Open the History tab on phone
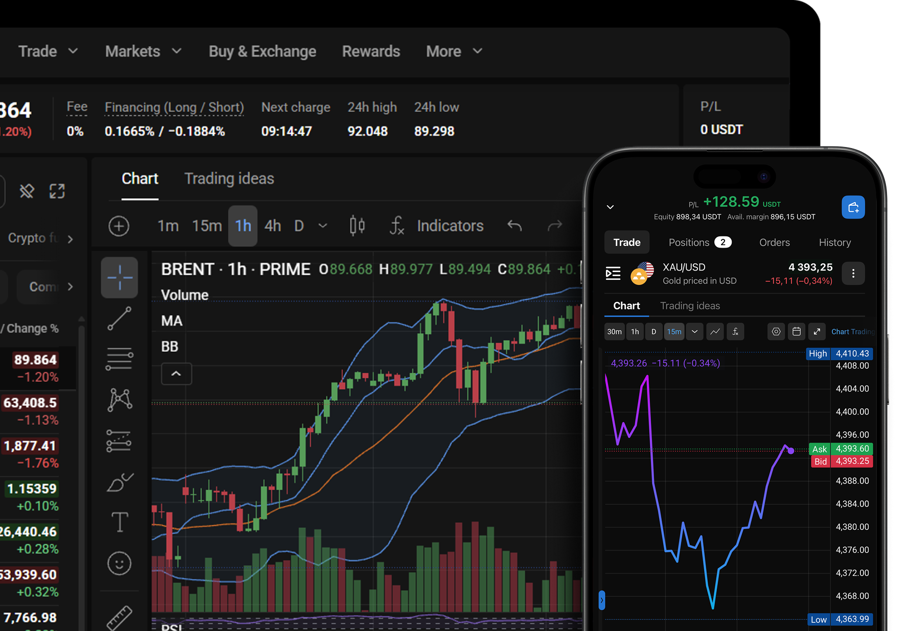The height and width of the screenshot is (631, 910). tap(835, 242)
